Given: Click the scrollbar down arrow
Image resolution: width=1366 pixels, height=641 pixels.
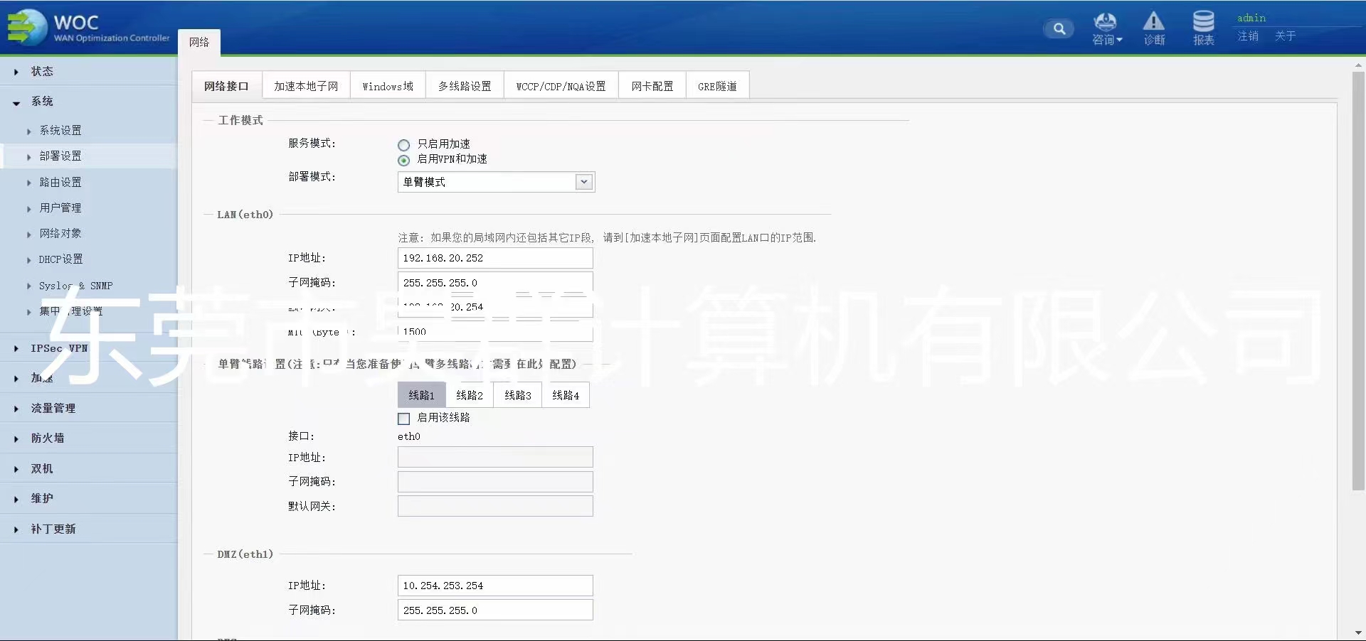Looking at the screenshot, I should pos(1358,632).
